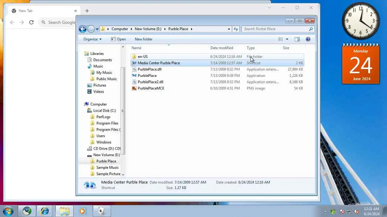Click the muted volume tray icon

coord(357,212)
